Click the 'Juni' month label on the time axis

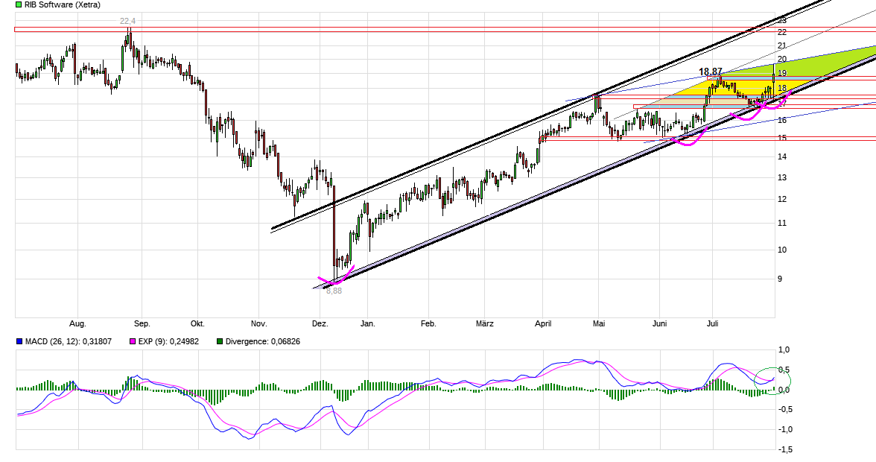pyautogui.click(x=660, y=323)
